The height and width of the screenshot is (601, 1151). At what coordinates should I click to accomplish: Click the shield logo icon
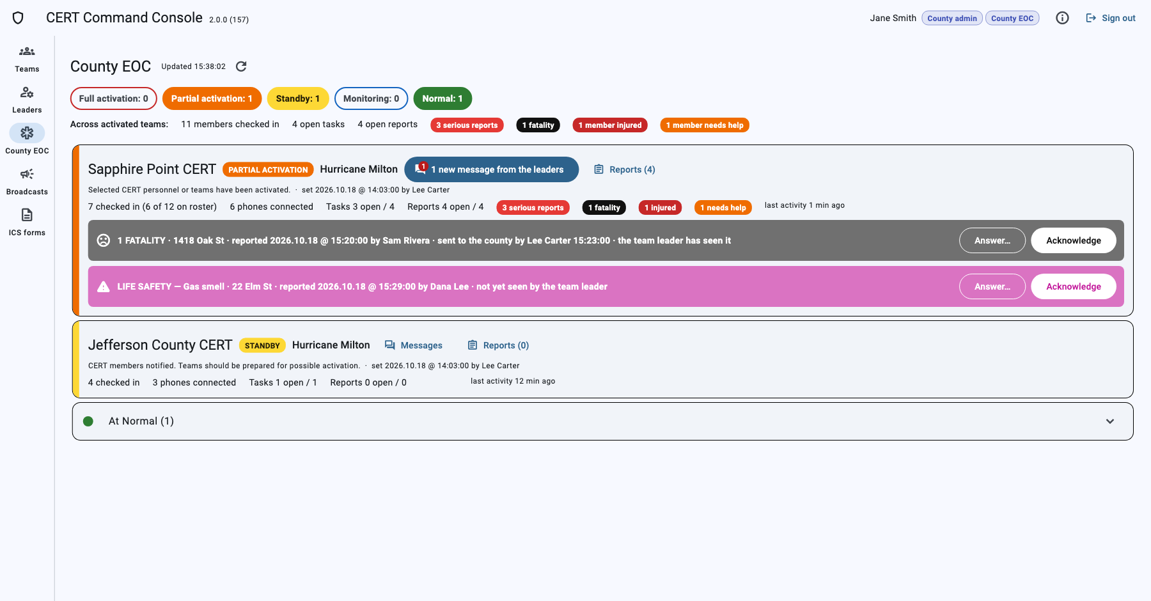point(18,18)
